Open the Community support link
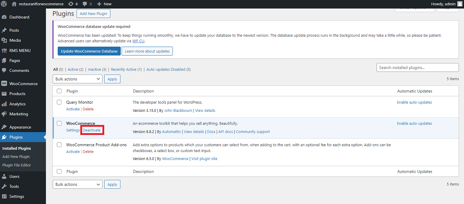The image size is (464, 204). [x=253, y=132]
